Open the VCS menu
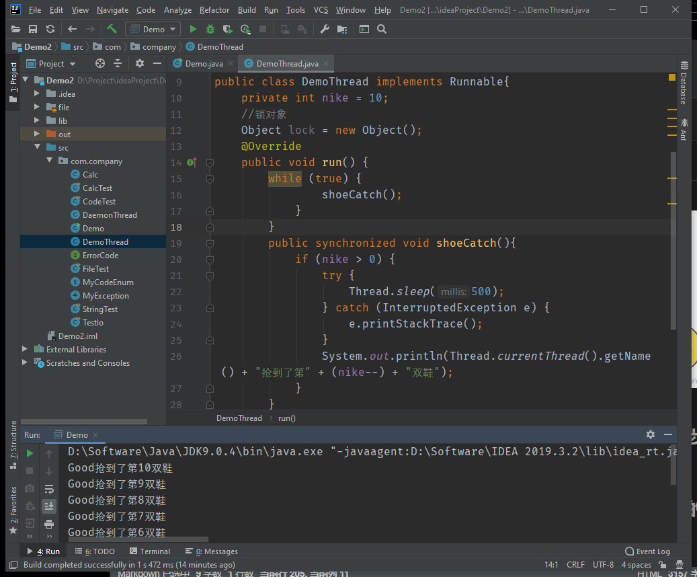The width and height of the screenshot is (697, 577). tap(321, 10)
